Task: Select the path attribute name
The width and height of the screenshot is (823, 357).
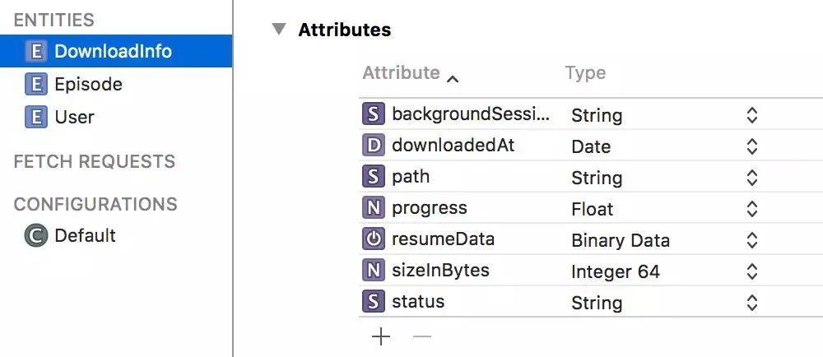Action: point(411,178)
